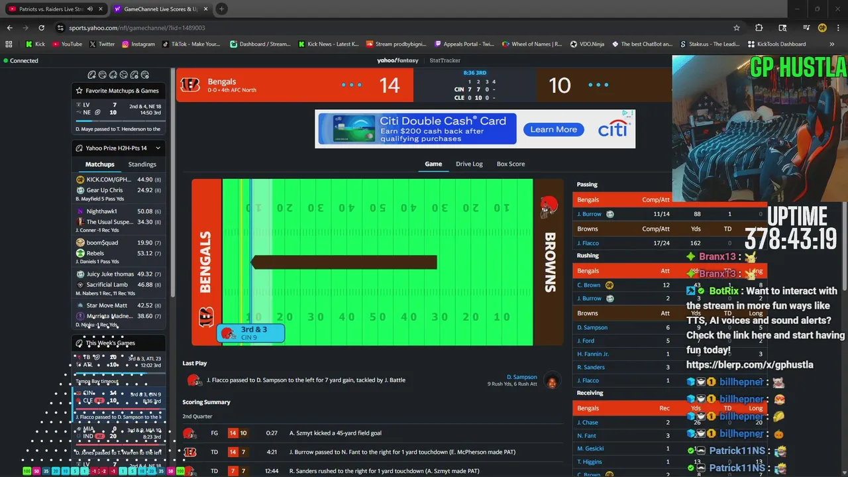Open the Appeals Portal bookmark
Screen dimensions: 848x477
coord(464,44)
